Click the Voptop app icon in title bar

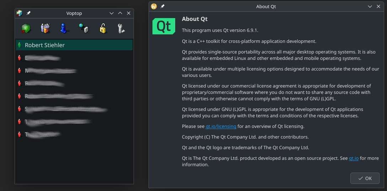tap(20, 13)
